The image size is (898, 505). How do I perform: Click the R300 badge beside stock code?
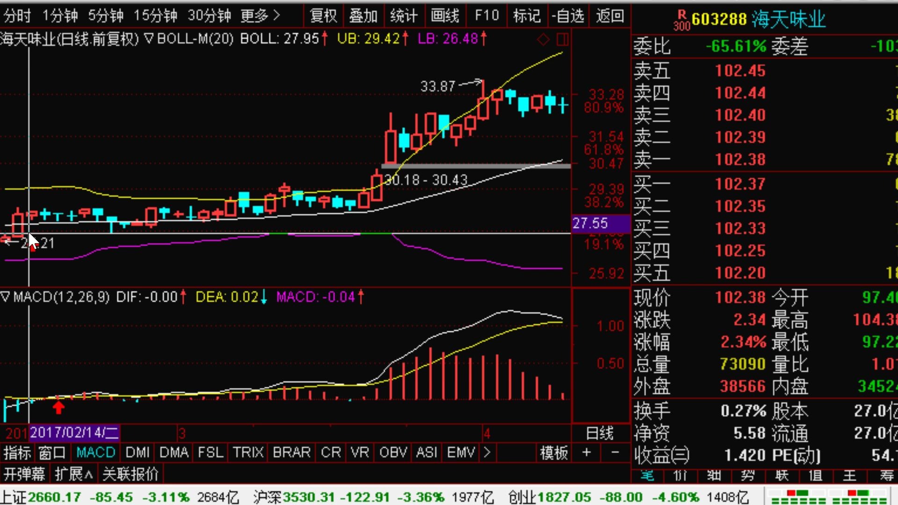pos(681,21)
